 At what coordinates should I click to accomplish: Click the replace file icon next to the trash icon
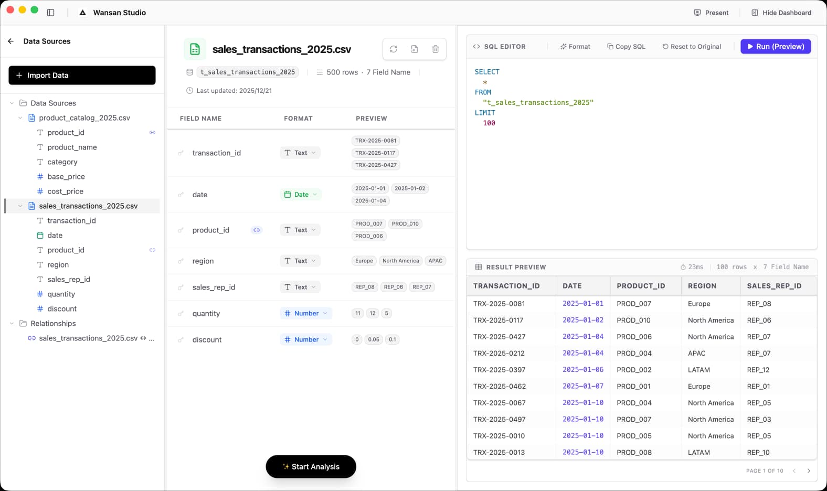click(x=415, y=49)
